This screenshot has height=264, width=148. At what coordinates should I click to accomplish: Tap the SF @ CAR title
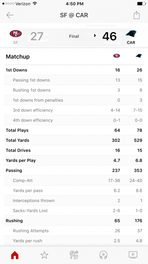pyautogui.click(x=74, y=15)
